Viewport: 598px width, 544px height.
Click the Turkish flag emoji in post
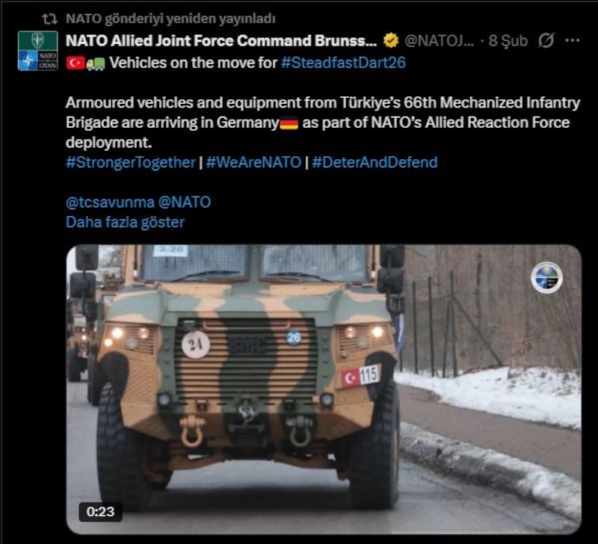click(x=75, y=63)
